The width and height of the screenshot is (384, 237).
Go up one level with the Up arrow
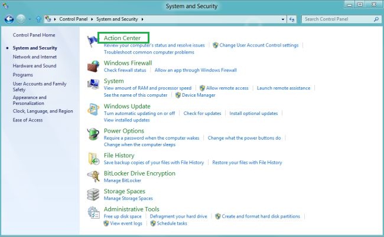point(38,19)
